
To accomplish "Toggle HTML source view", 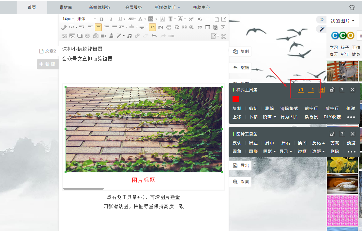I will coord(171,36).
